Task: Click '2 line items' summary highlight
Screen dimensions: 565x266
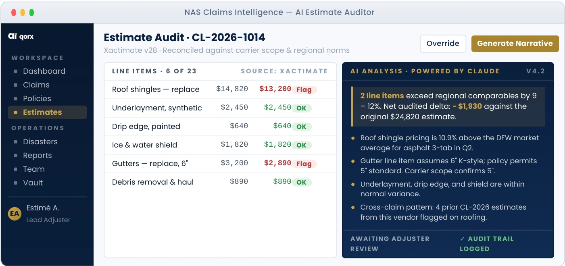Action: pos(382,96)
